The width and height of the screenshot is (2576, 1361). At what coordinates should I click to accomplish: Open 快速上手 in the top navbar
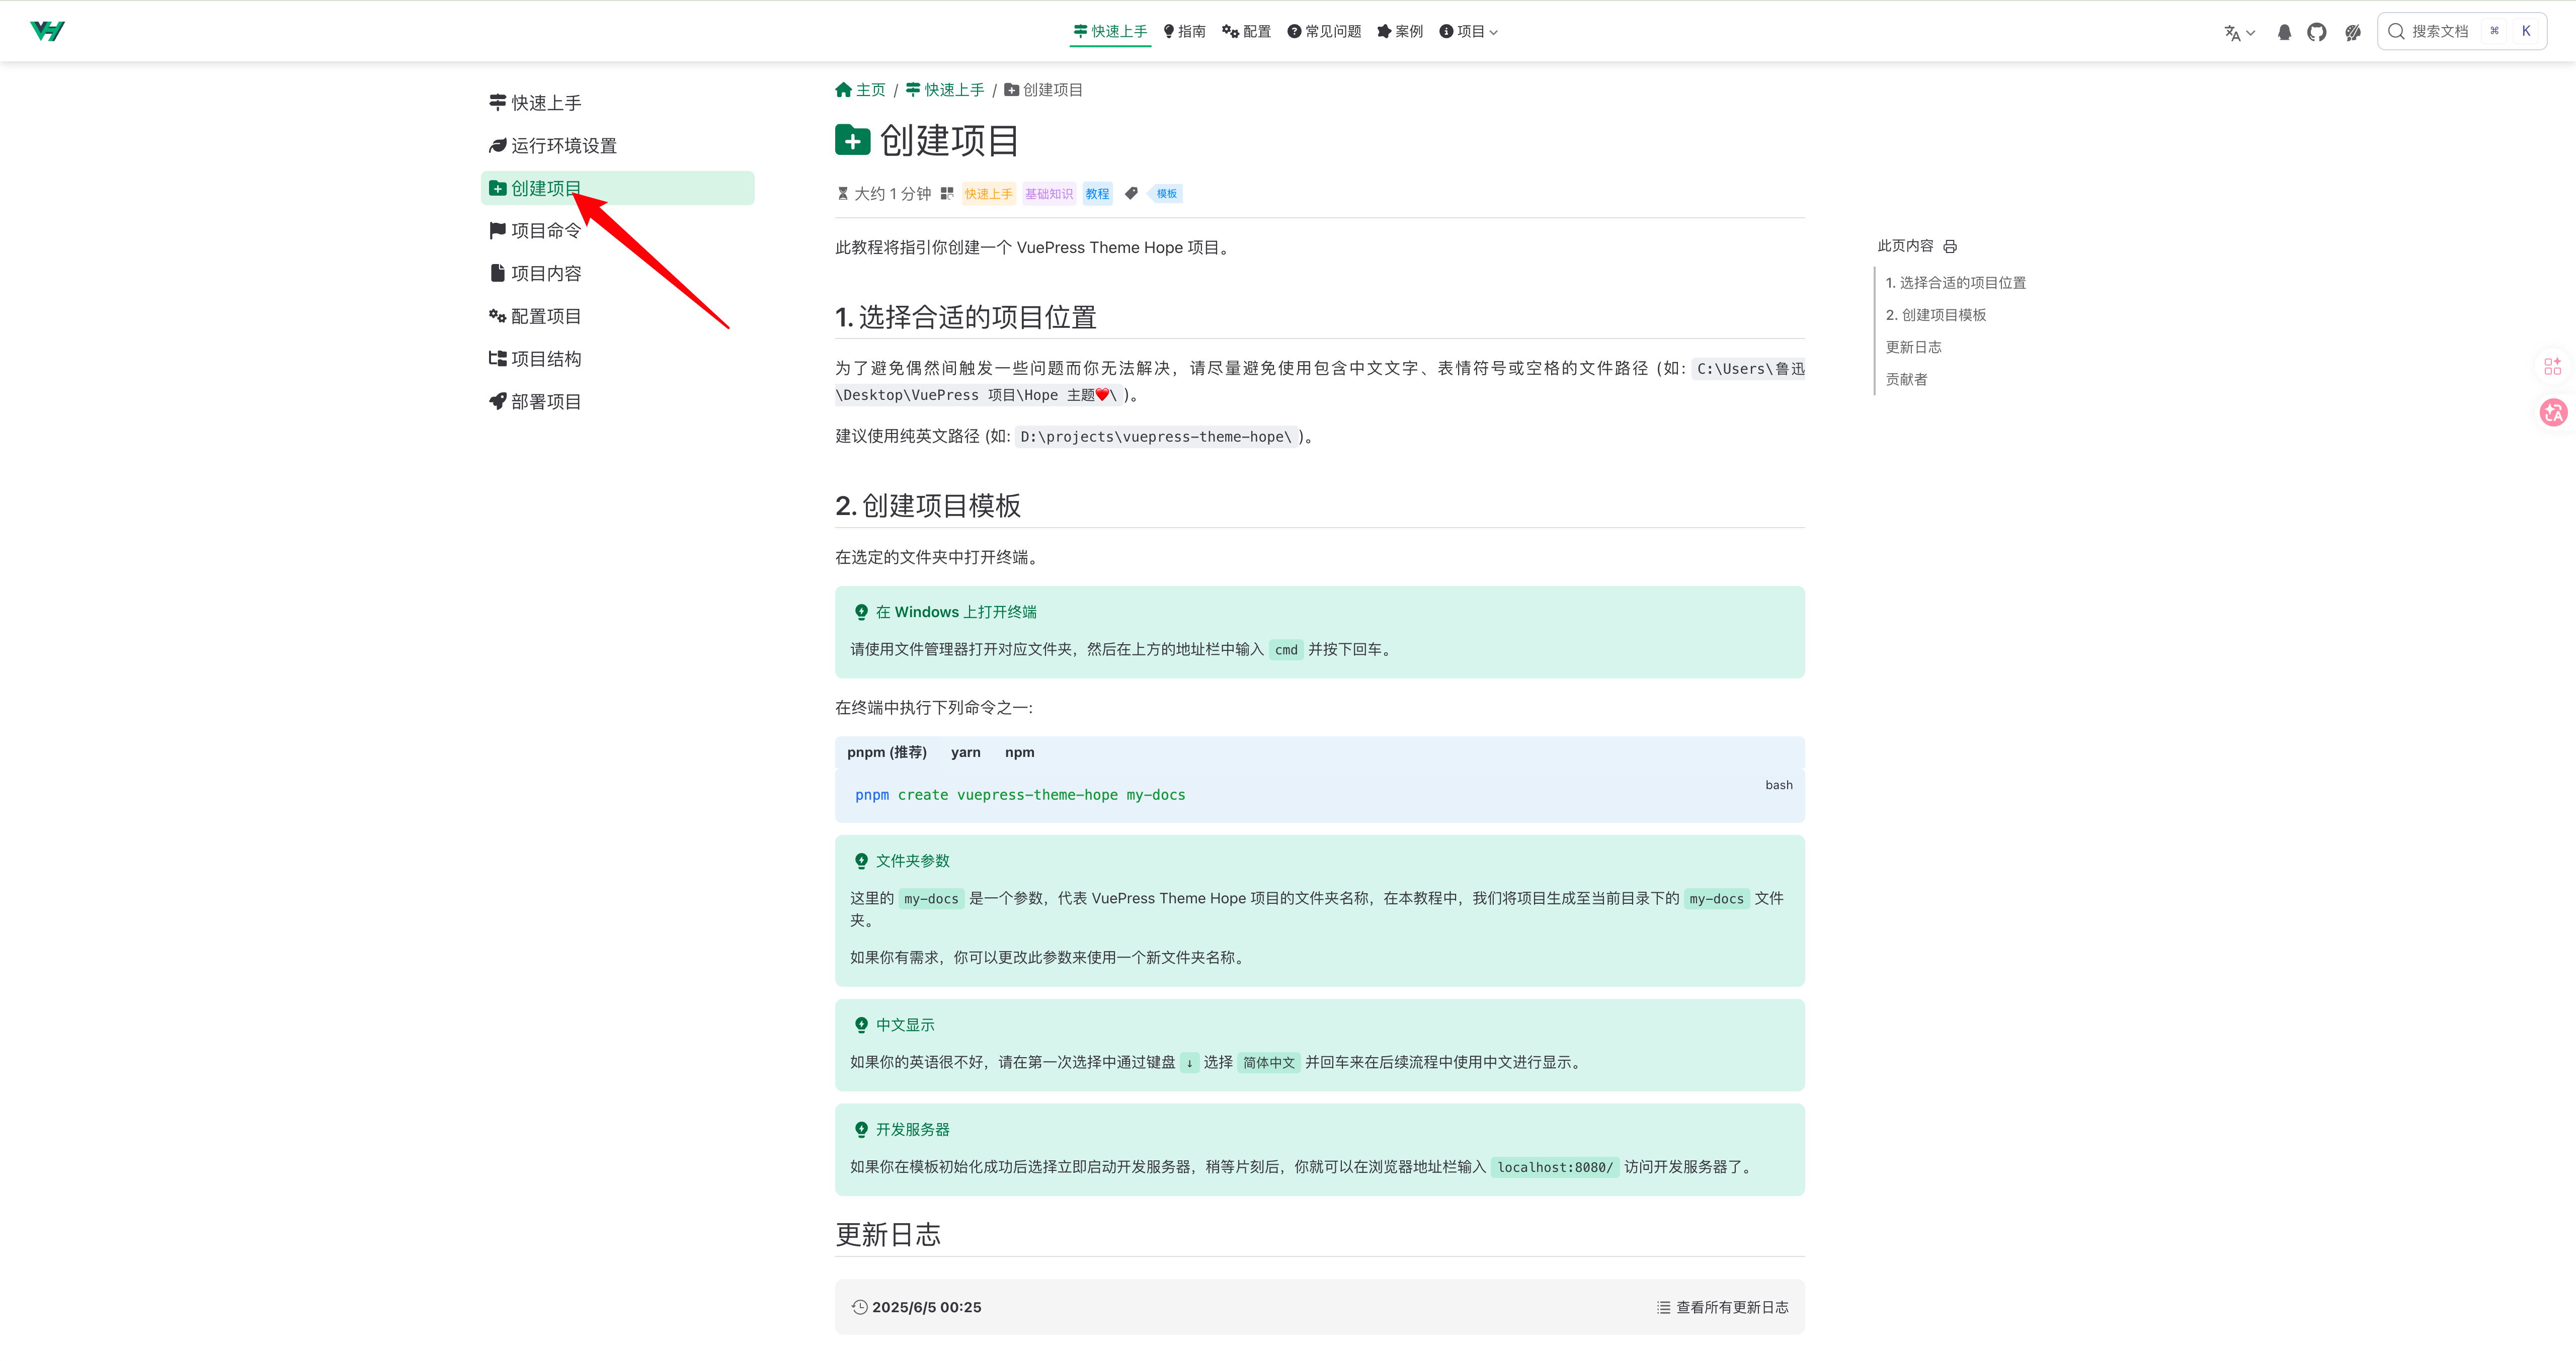click(1110, 31)
